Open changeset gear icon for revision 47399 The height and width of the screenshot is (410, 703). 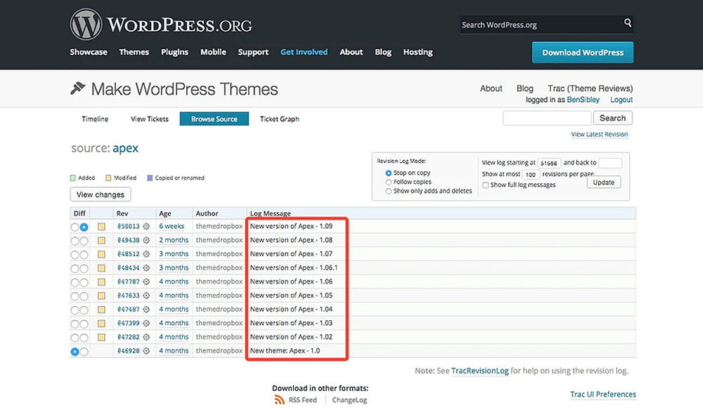146,323
